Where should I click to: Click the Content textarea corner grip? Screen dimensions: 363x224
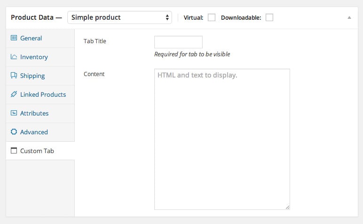point(287,208)
